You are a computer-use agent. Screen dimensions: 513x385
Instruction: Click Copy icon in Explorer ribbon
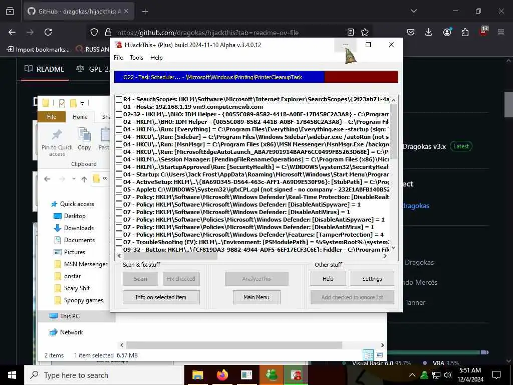click(x=84, y=139)
